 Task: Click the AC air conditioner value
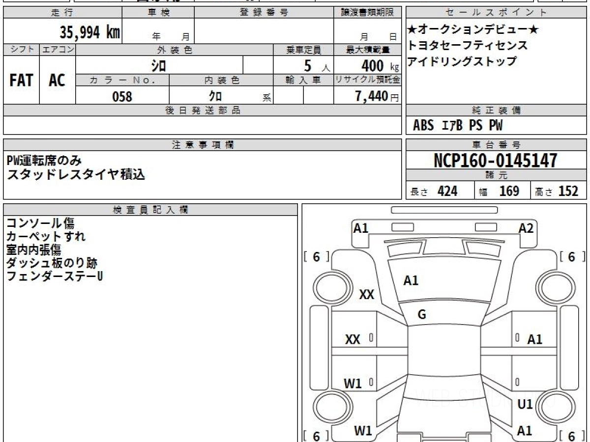[x=57, y=81]
